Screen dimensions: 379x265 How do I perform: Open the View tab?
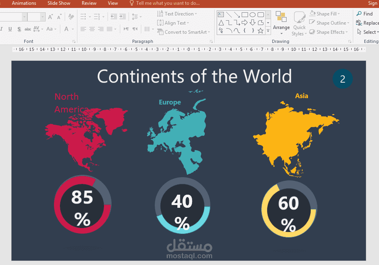pyautogui.click(x=113, y=3)
